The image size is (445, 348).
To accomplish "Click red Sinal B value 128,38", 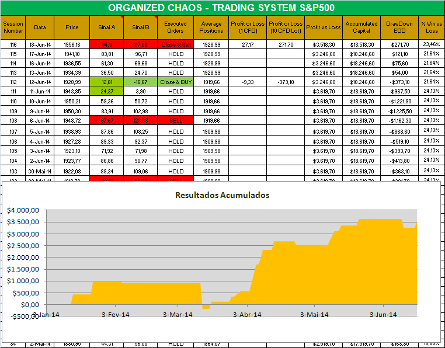I will click(x=141, y=121).
